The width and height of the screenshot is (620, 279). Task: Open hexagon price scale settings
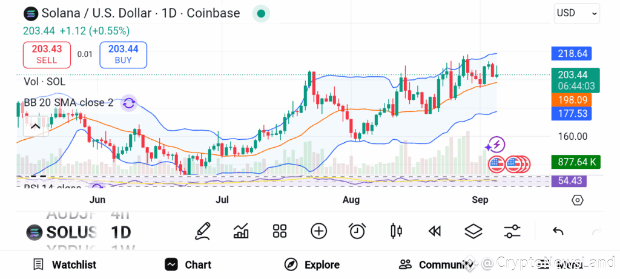(577, 200)
